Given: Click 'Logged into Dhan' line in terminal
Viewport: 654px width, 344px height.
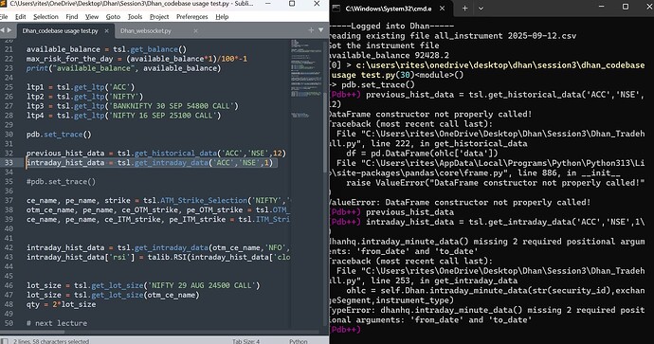Looking at the screenshot, I should (391, 26).
